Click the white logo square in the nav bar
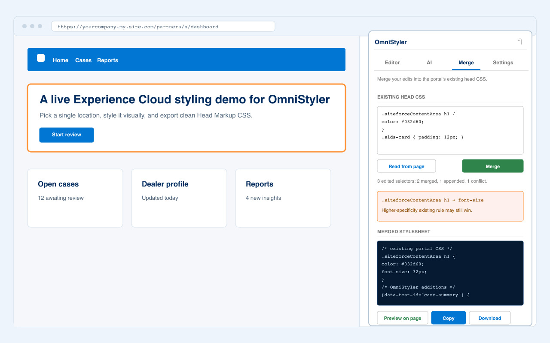550x343 pixels. (x=41, y=58)
